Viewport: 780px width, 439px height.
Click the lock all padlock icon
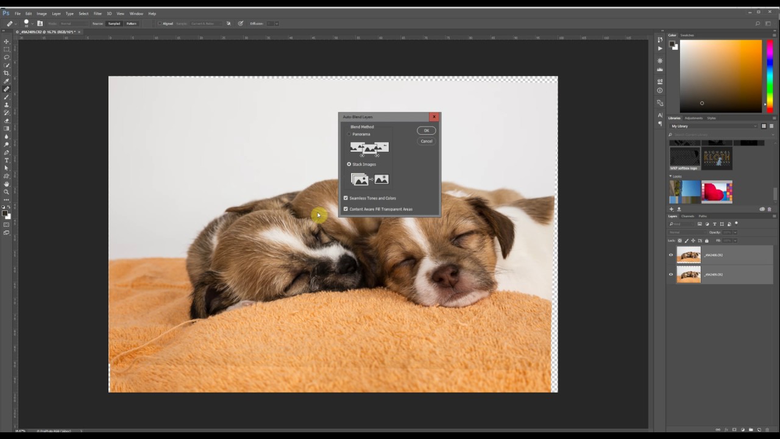point(707,241)
